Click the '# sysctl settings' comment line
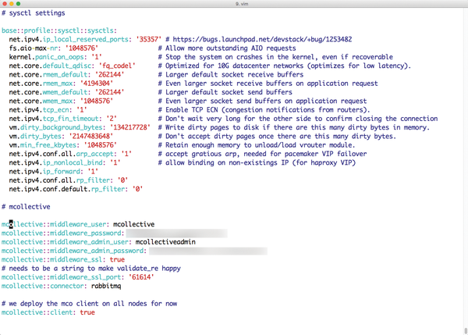Screen dimensions: 468x335 [x=33, y=13]
